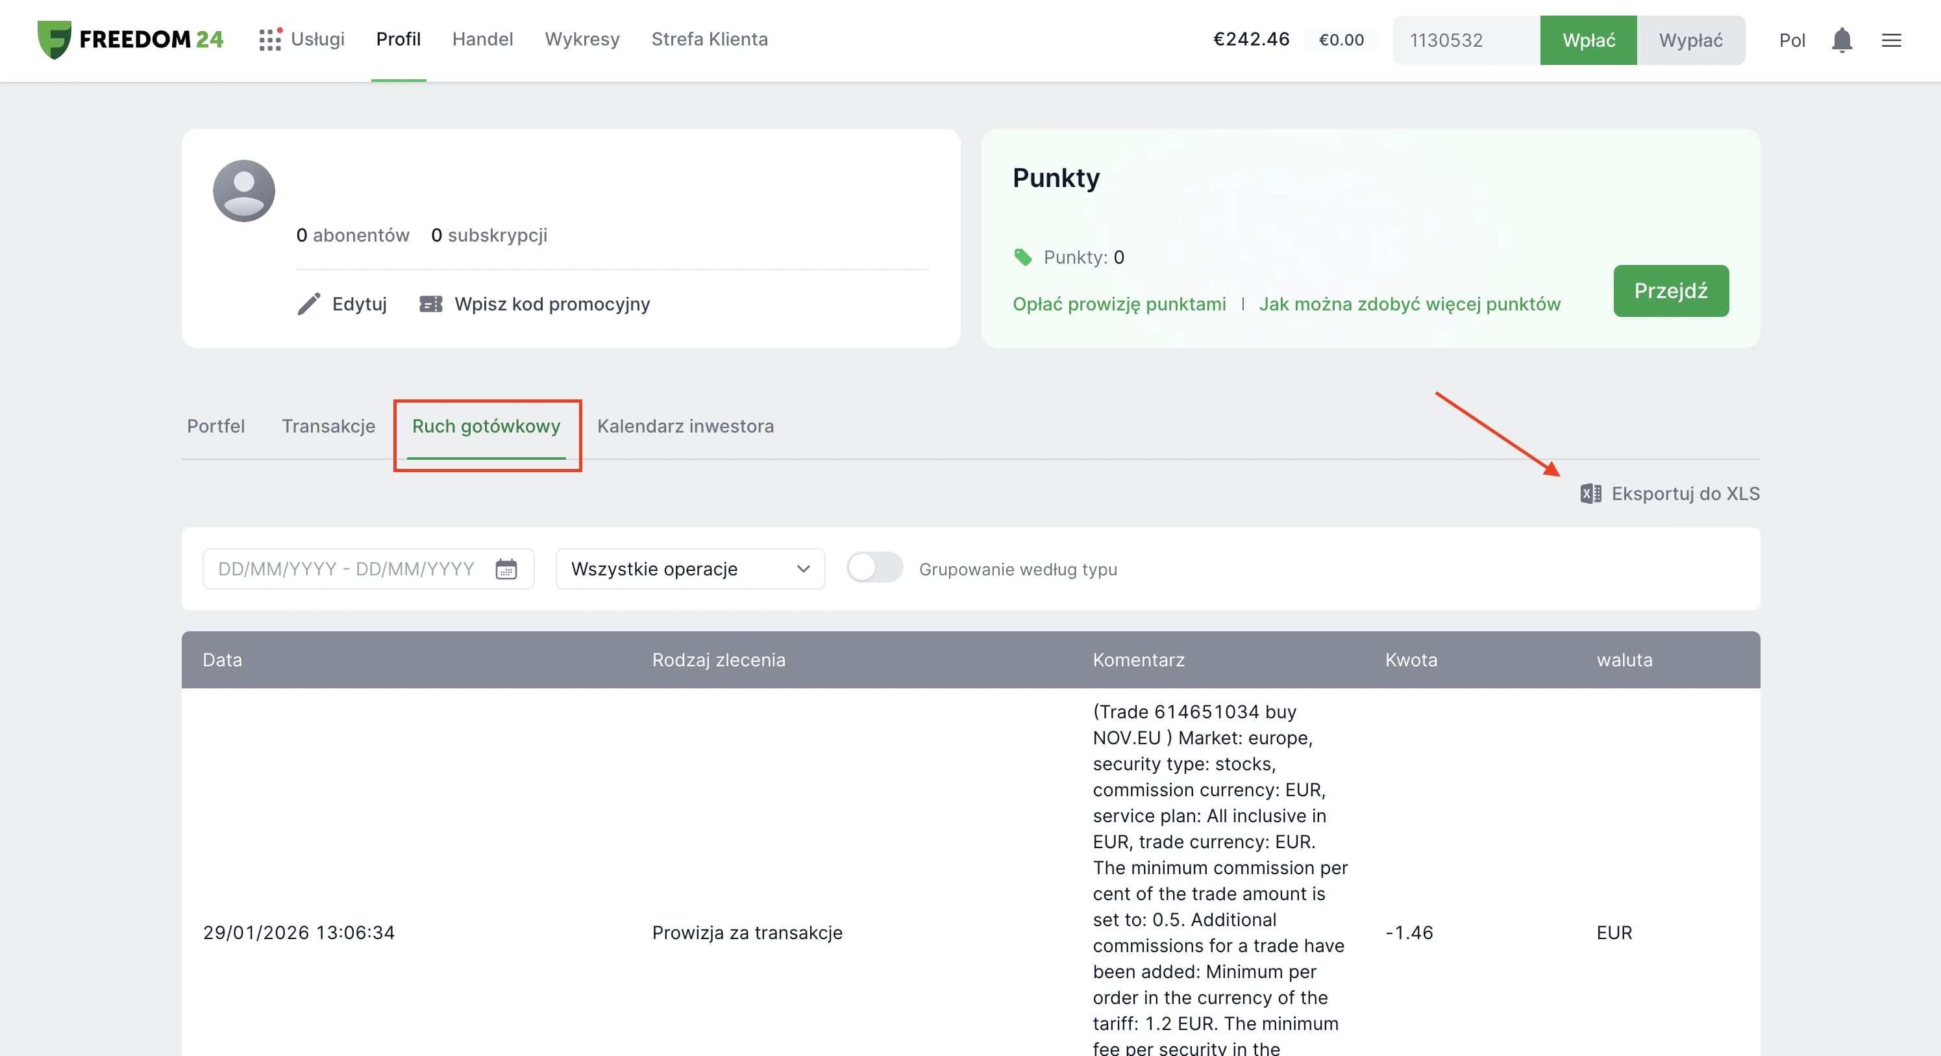Image resolution: width=1941 pixels, height=1056 pixels.
Task: Click the account number 1130532 field
Action: coord(1464,40)
